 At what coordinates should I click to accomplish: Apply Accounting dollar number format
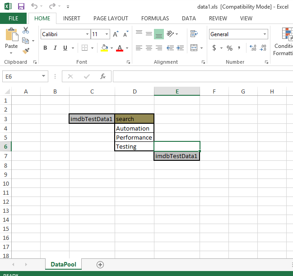pyautogui.click(x=214, y=48)
